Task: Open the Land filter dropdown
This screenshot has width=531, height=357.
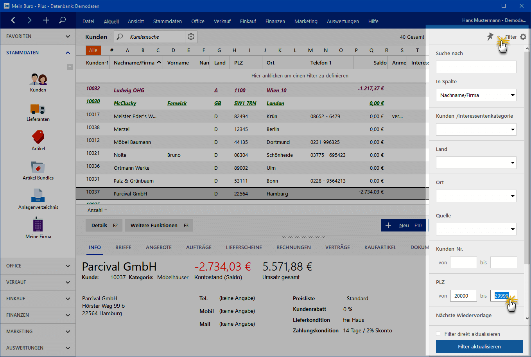Action: point(476,163)
